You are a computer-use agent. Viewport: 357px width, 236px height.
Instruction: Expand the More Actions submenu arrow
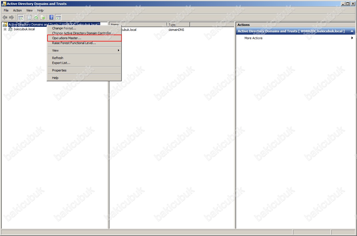tap(352, 38)
